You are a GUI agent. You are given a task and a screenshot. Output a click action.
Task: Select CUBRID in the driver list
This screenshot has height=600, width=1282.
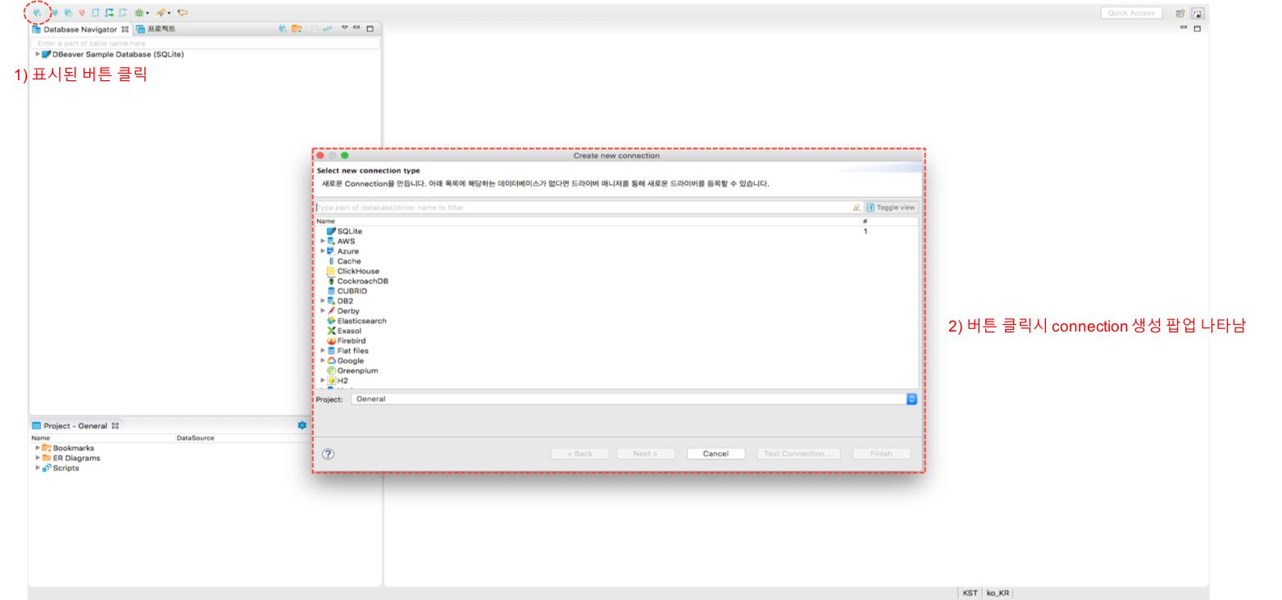tap(352, 291)
